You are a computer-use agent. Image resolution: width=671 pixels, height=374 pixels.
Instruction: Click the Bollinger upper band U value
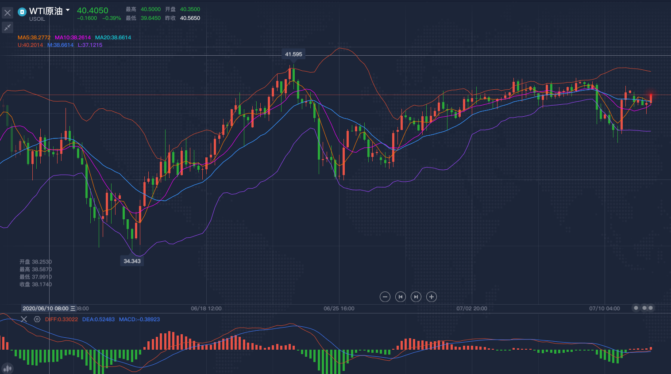coord(30,45)
